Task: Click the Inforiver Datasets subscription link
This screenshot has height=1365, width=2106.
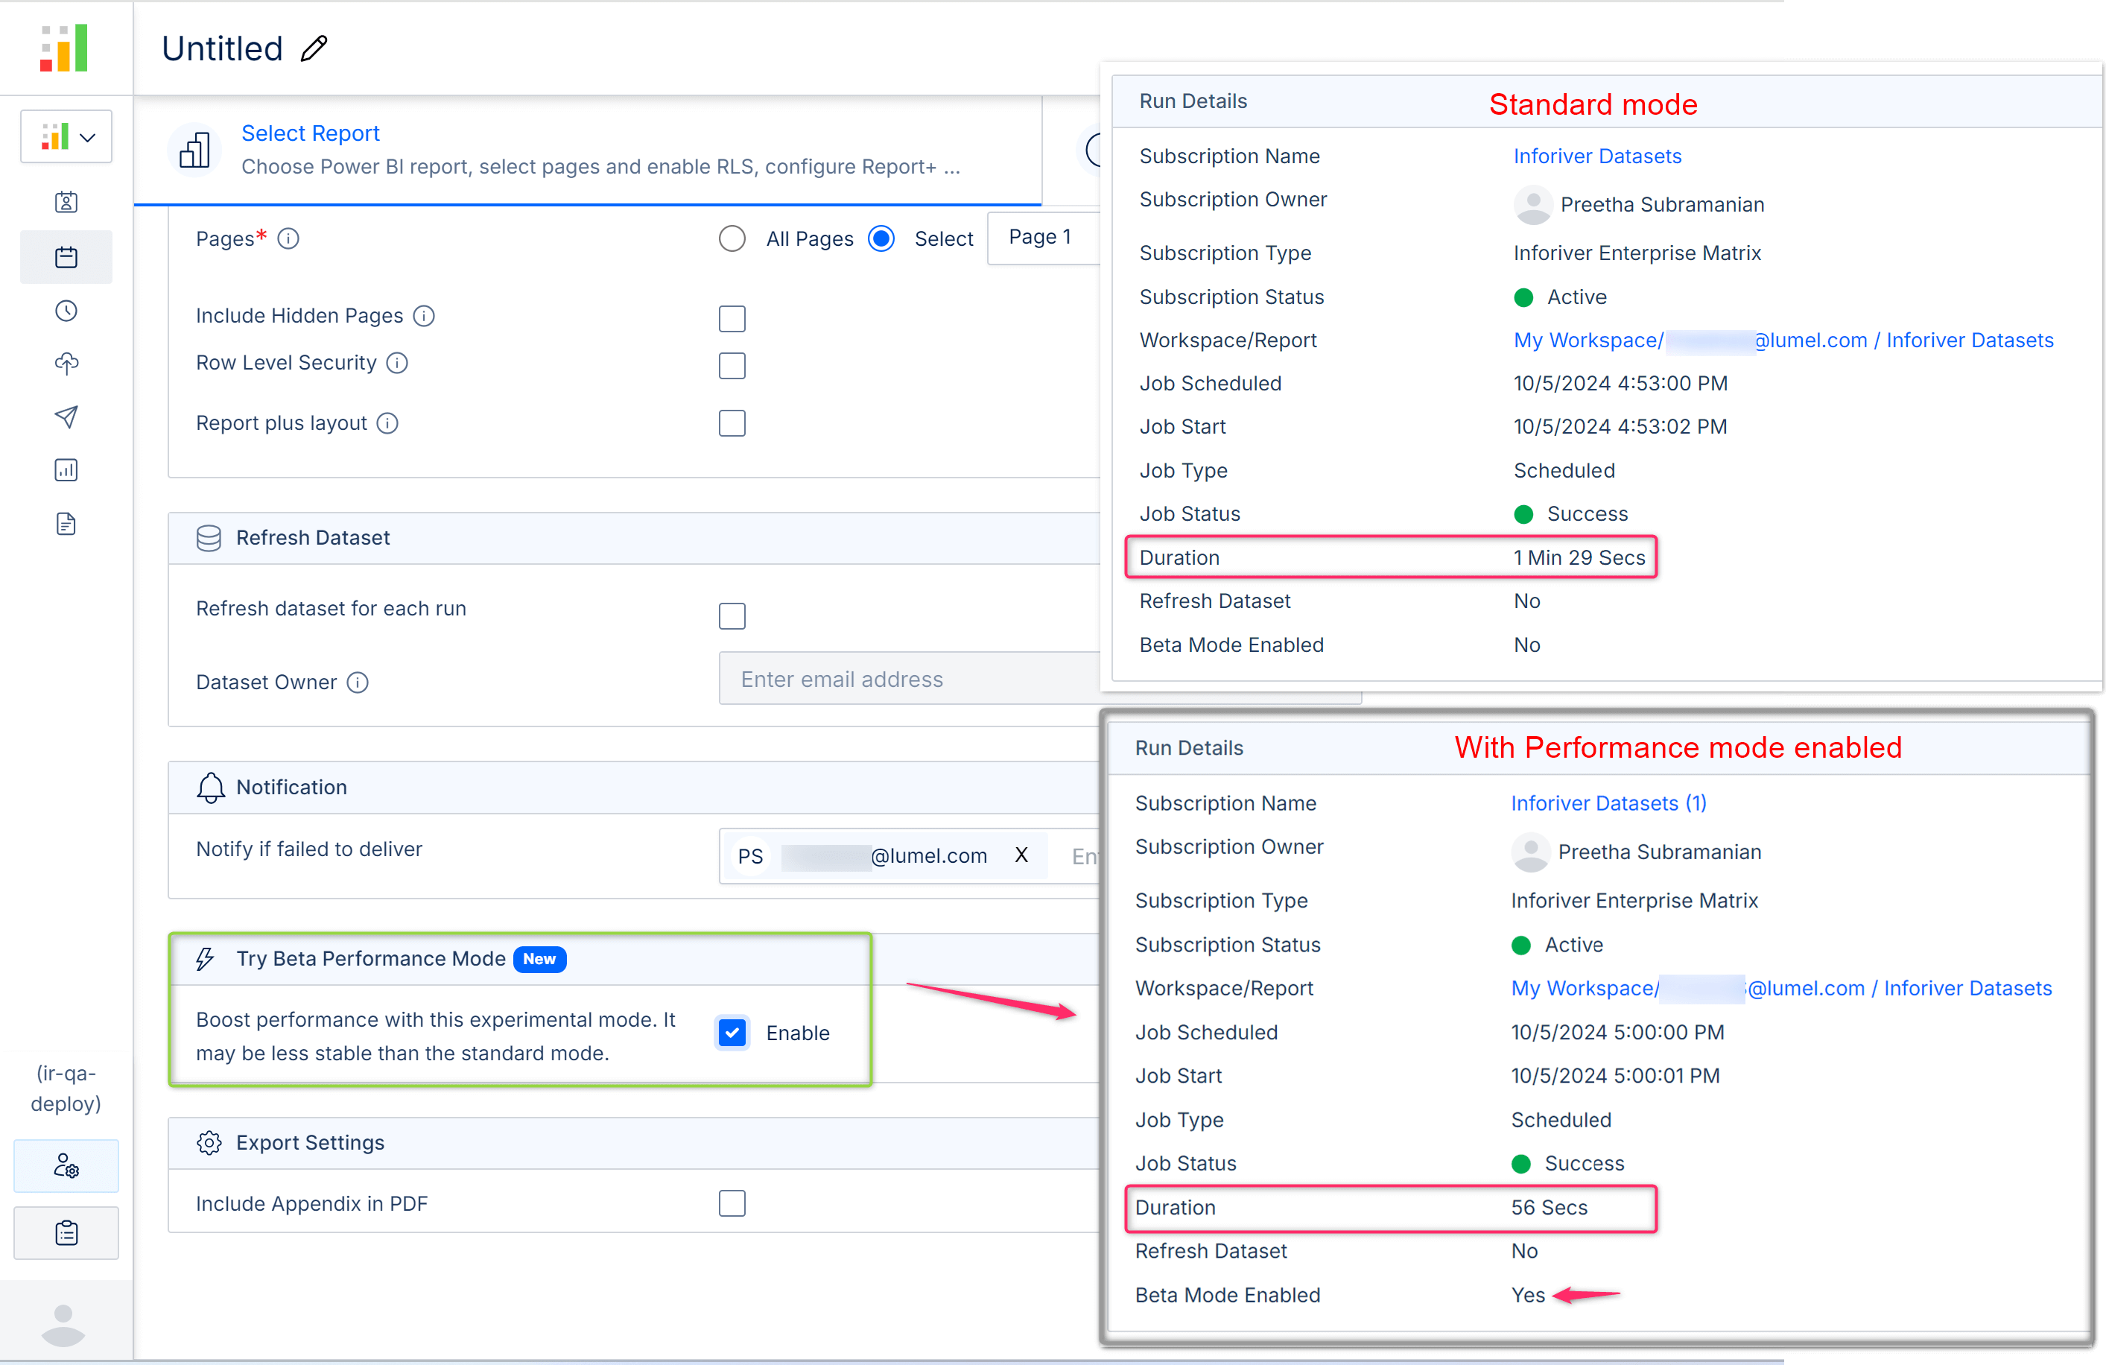Action: click(x=1596, y=155)
